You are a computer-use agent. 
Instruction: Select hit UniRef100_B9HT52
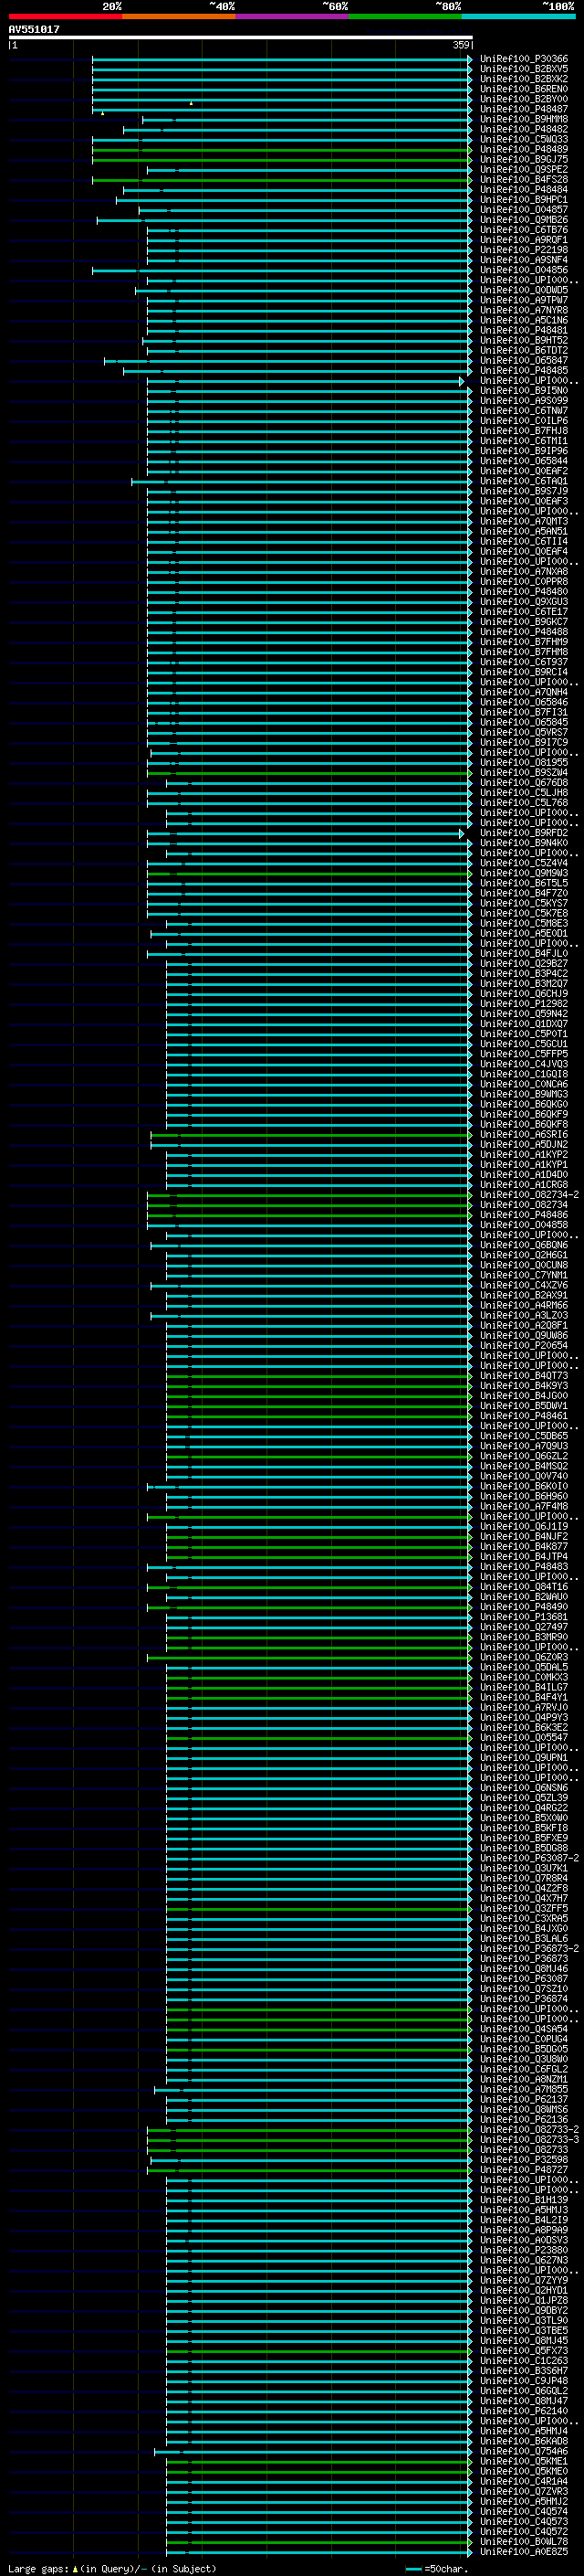tap(523, 340)
